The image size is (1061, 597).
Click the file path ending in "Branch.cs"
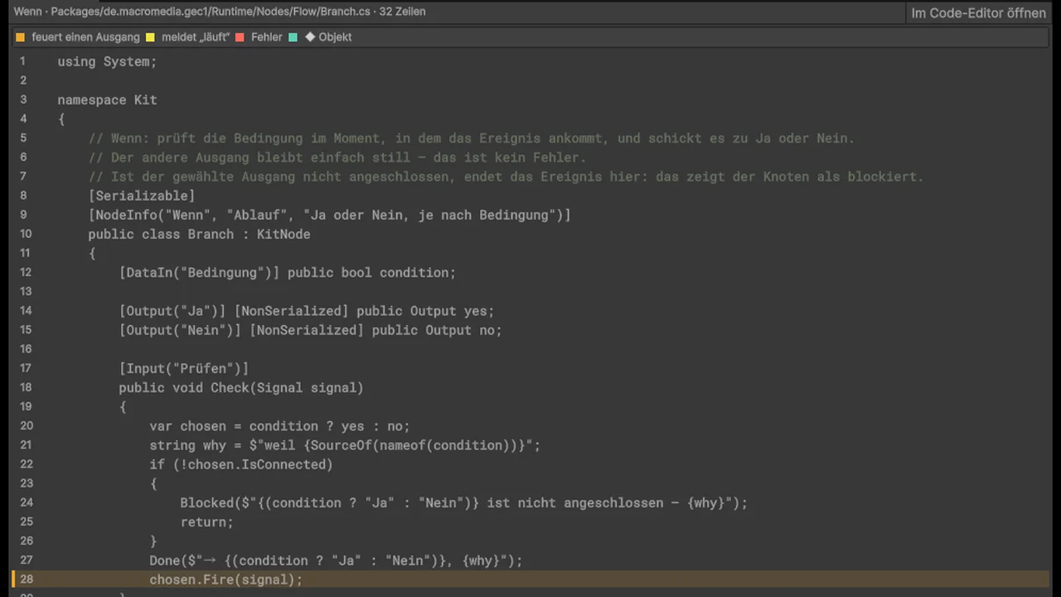tap(211, 12)
